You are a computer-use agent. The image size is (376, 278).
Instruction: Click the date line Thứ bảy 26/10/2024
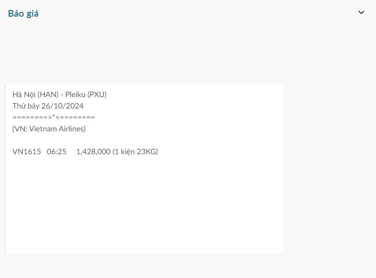[48, 106]
